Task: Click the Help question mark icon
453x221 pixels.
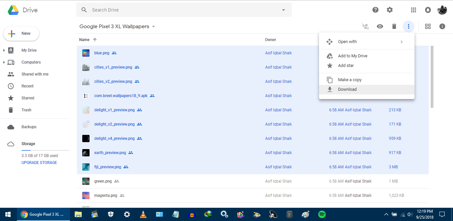Action: click(375, 10)
